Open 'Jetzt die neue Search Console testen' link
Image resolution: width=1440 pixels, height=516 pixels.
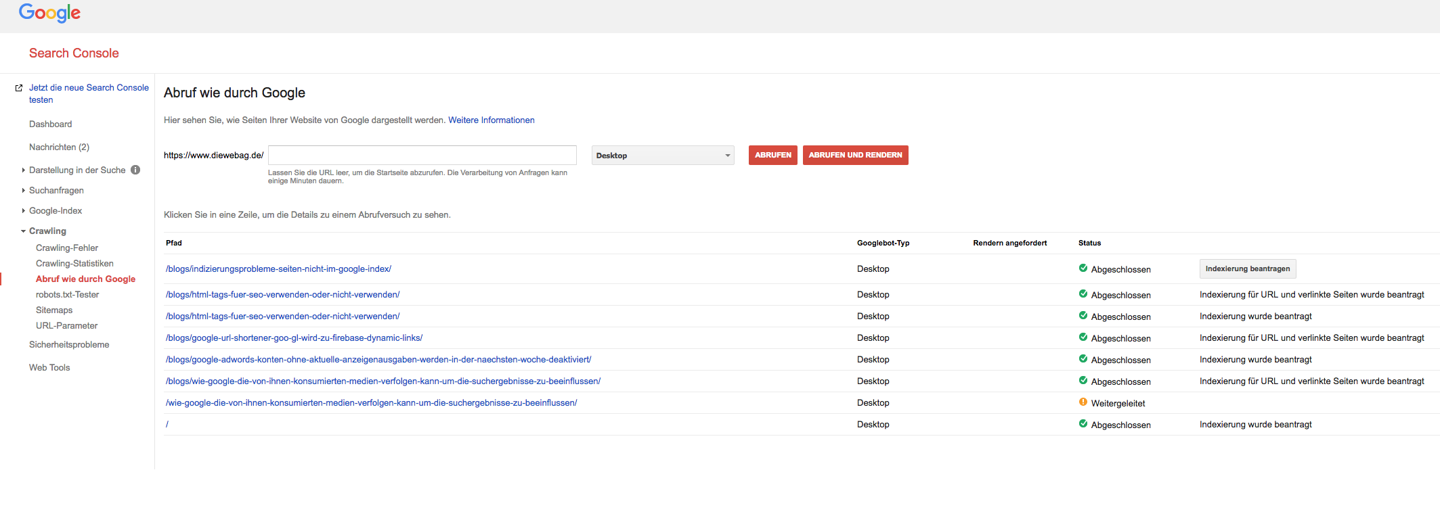point(89,93)
